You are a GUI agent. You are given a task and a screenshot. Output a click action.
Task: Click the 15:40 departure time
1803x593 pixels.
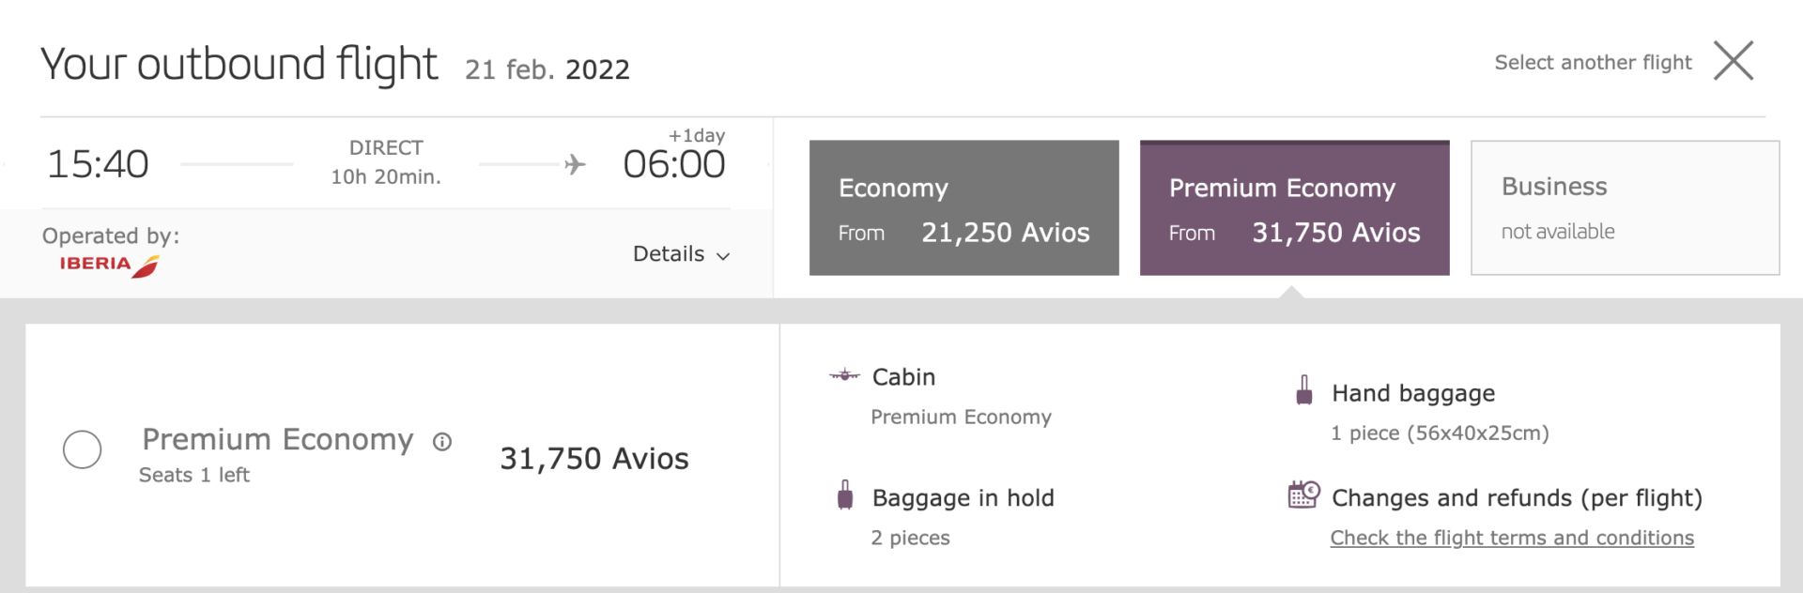[98, 164]
